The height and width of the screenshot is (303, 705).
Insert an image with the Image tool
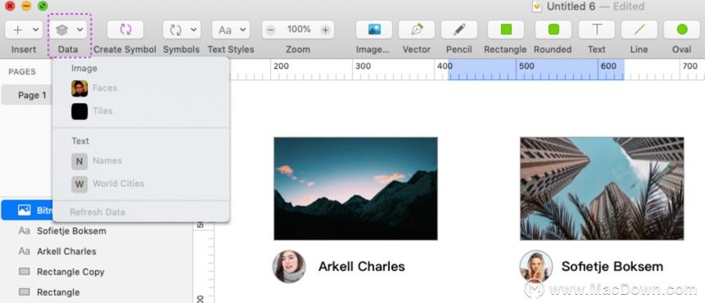point(374,29)
